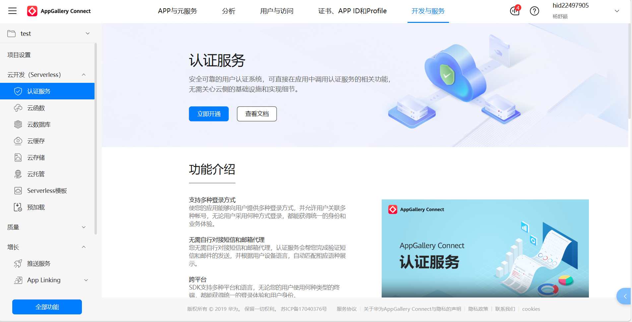Open the hamburger navigation menu
632x322 pixels.
tap(12, 11)
